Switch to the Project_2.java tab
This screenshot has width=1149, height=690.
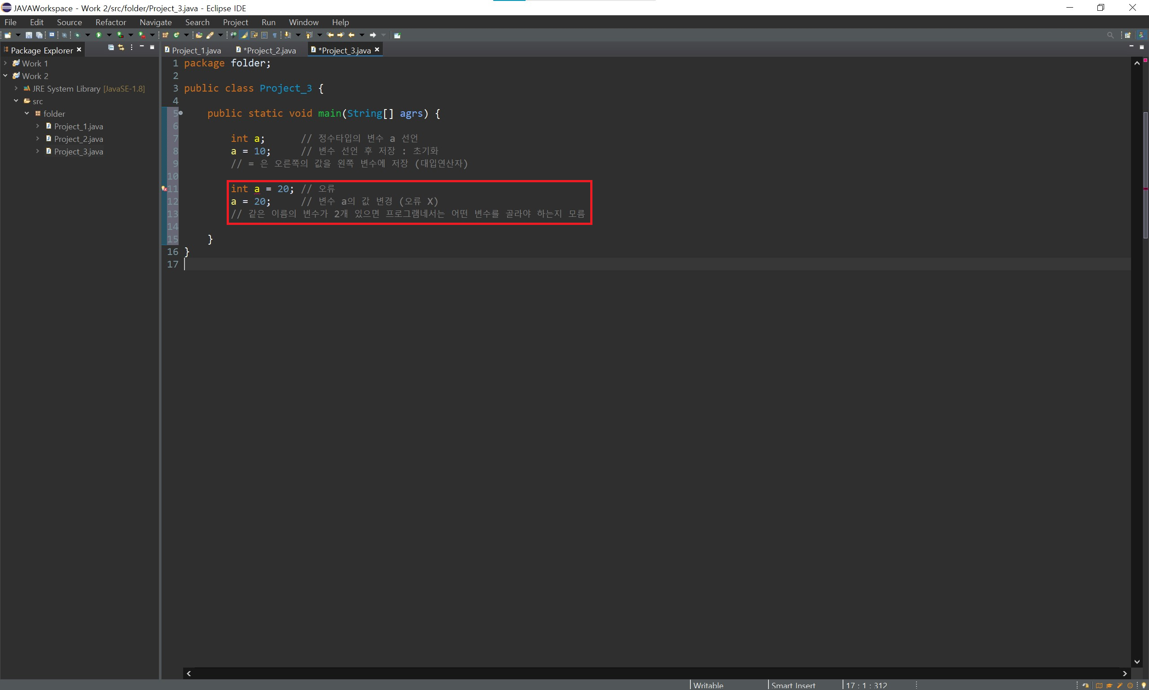[269, 50]
